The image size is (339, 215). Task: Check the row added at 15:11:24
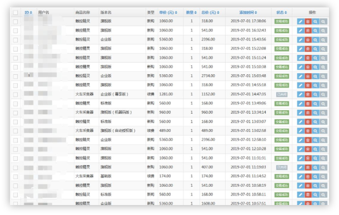pyautogui.click(x=16, y=58)
